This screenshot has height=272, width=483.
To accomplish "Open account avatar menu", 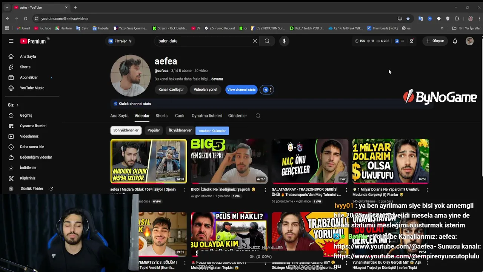I will point(469,41).
